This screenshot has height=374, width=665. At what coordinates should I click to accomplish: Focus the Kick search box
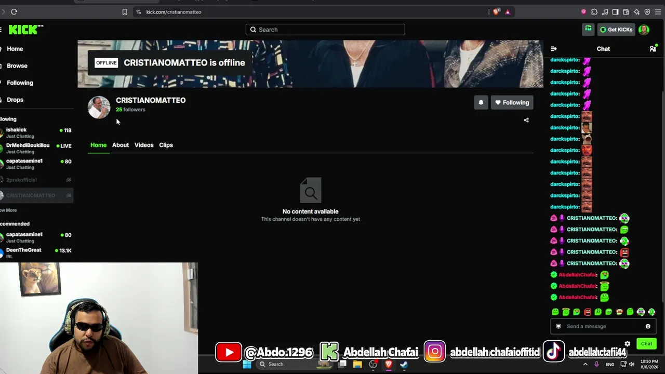(325, 30)
